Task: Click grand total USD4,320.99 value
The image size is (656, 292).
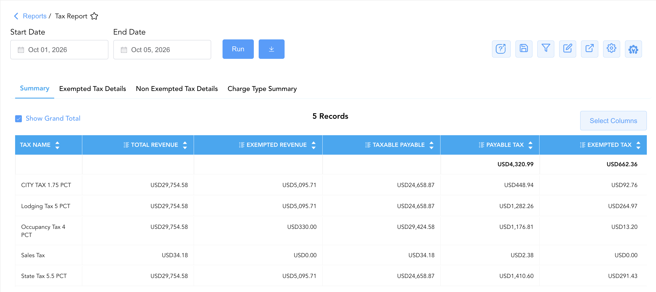Action: pos(515,164)
